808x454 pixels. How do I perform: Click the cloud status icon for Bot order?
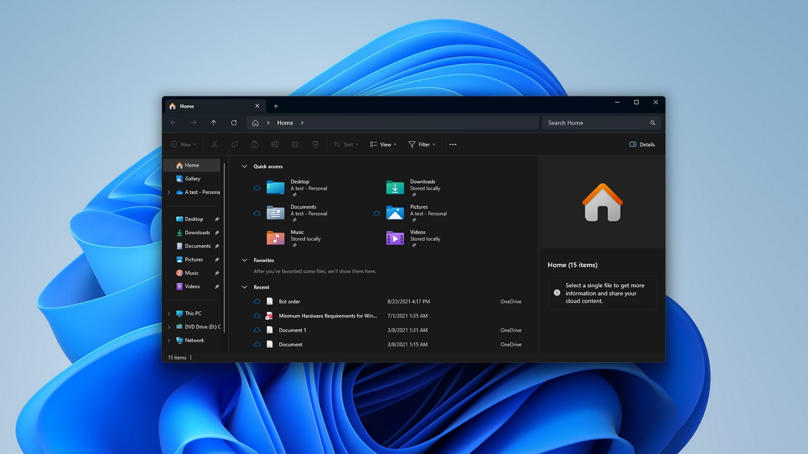pos(257,301)
